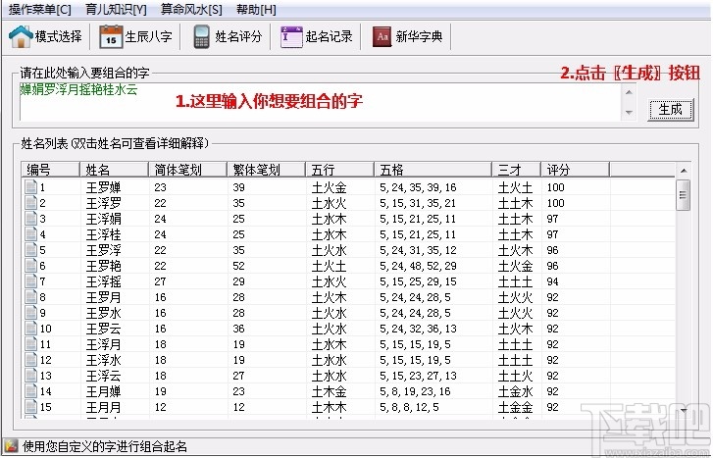Click the name list scrollbar thumb
The height and width of the screenshot is (458, 713).
point(683,195)
